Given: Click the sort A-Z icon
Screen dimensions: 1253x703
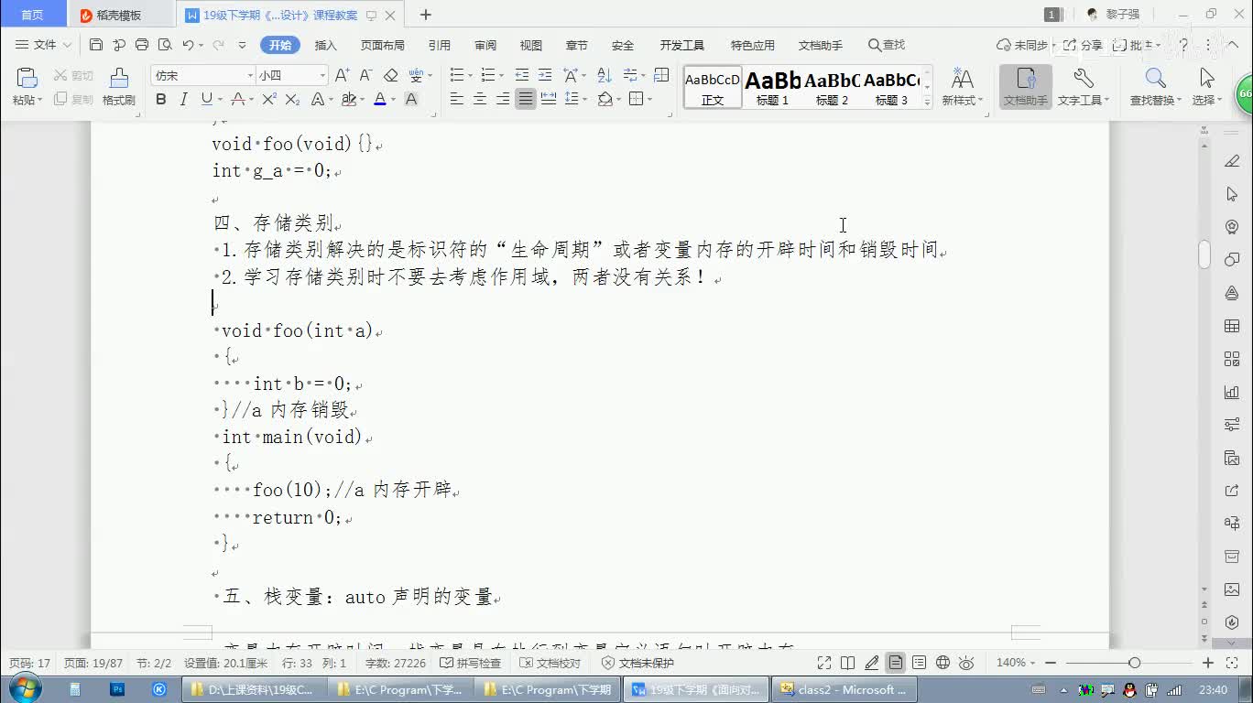Looking at the screenshot, I should 605,76.
